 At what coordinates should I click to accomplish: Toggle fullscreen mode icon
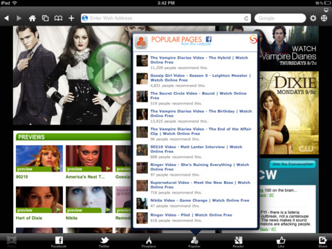324,18
